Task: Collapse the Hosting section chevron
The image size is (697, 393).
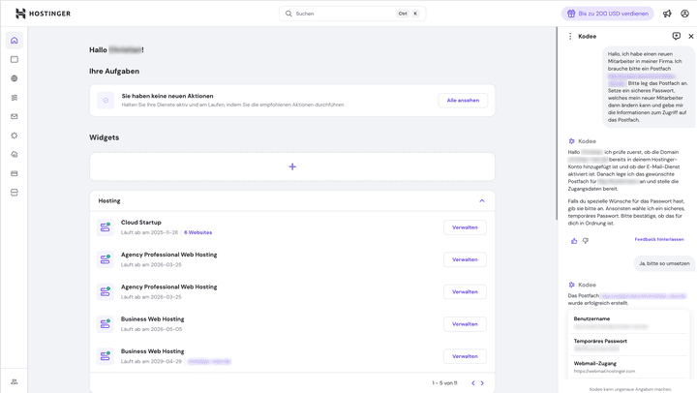Action: 482,201
